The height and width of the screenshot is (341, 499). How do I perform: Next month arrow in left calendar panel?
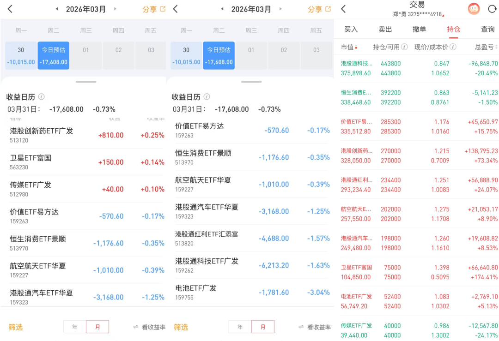[115, 9]
